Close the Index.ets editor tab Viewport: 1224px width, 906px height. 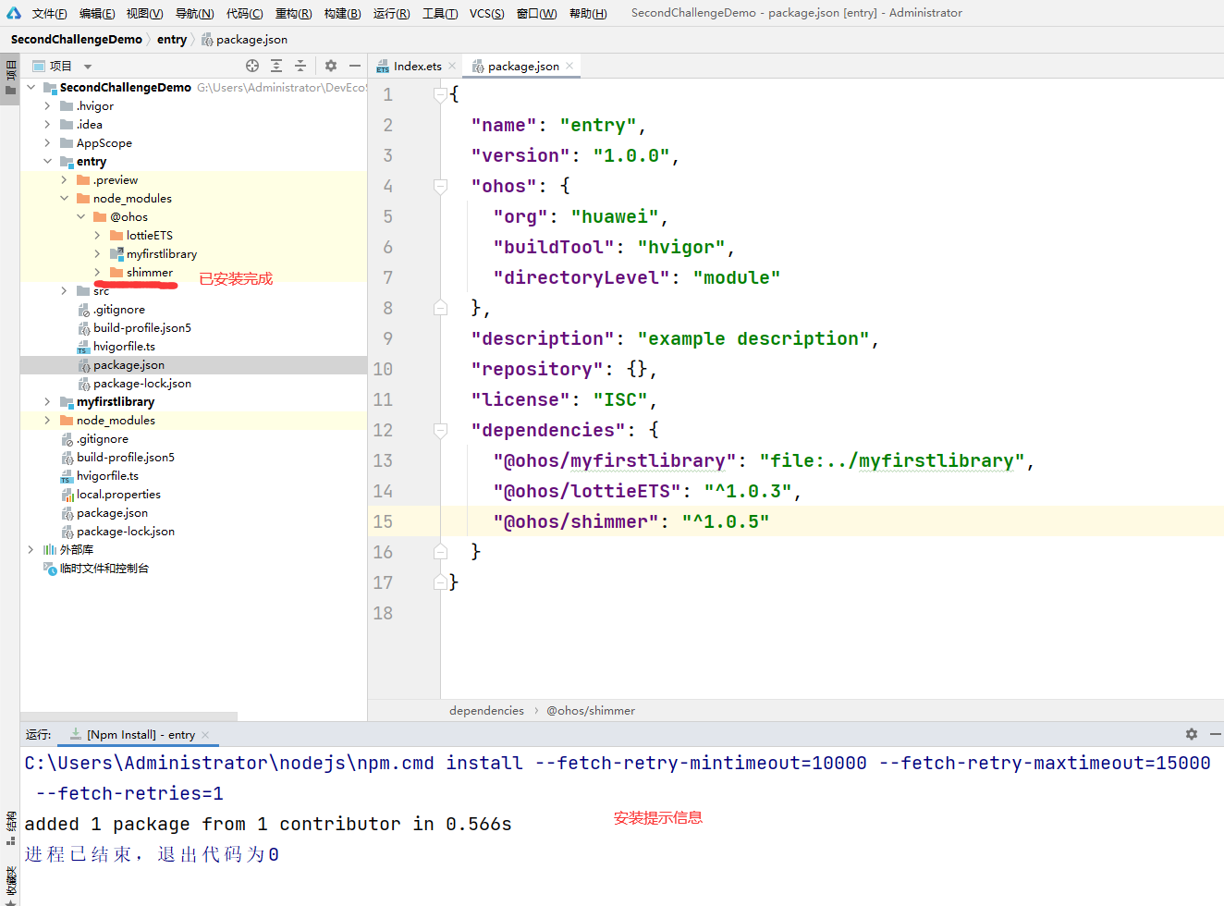[452, 66]
